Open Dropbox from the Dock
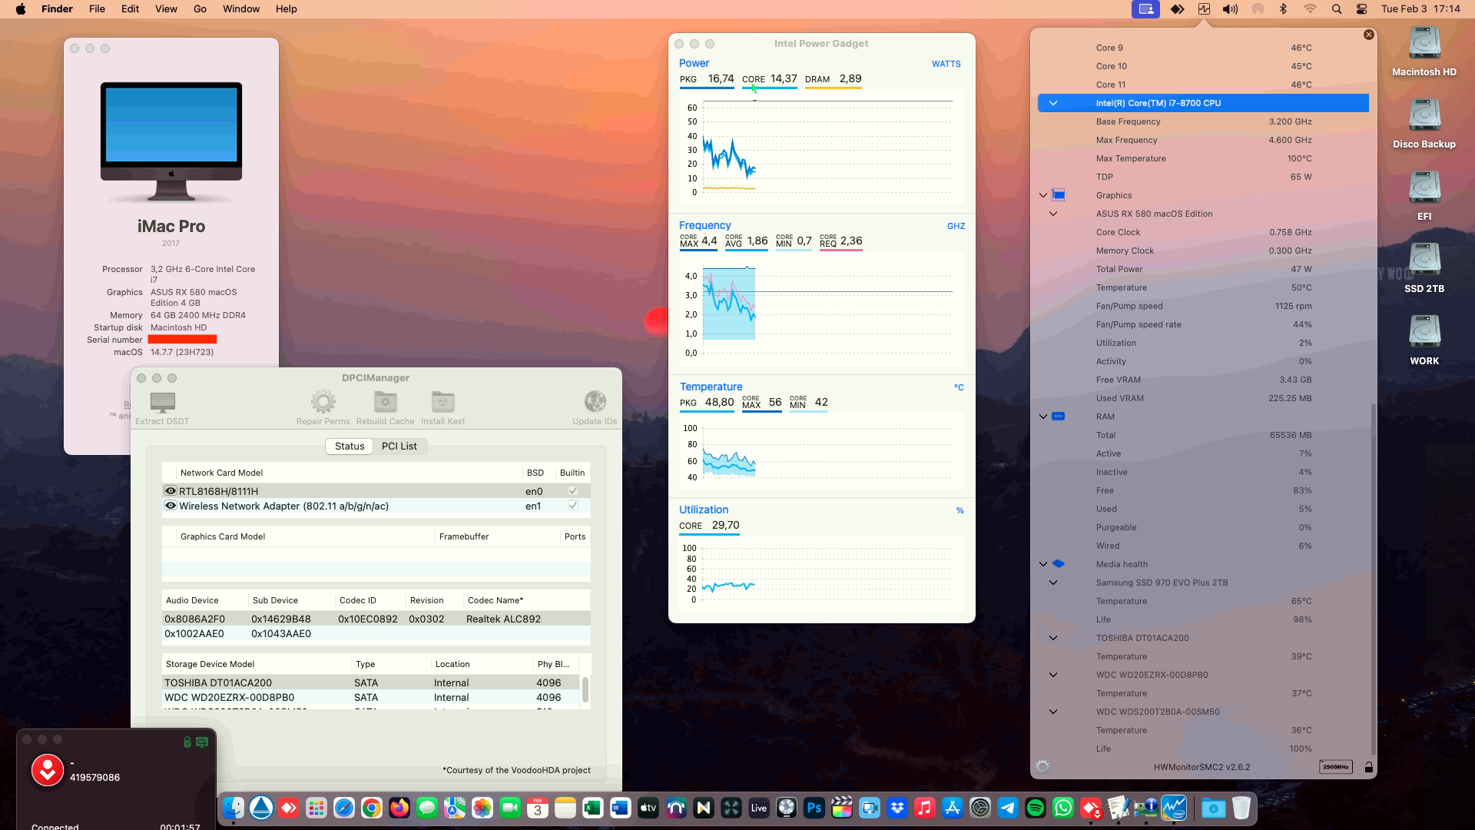 pos(897,808)
